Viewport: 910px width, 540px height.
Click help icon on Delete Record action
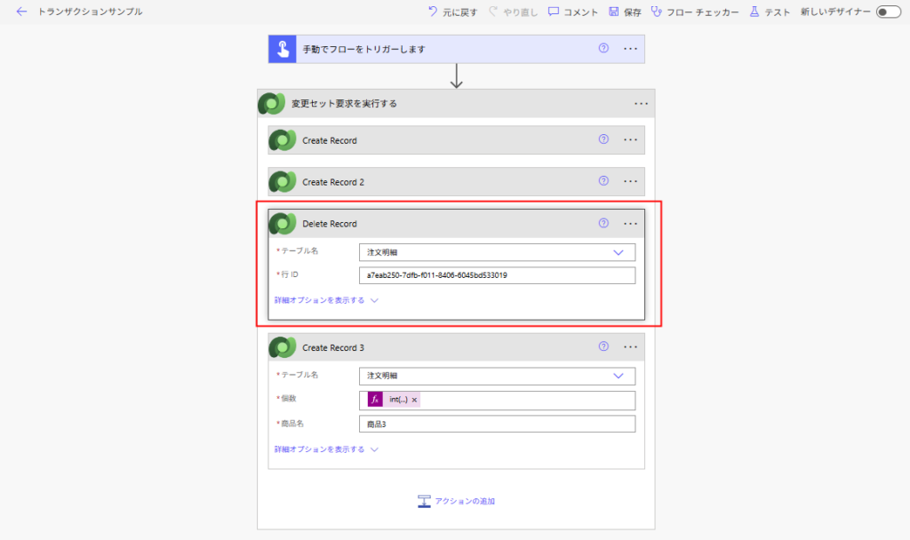(x=603, y=224)
